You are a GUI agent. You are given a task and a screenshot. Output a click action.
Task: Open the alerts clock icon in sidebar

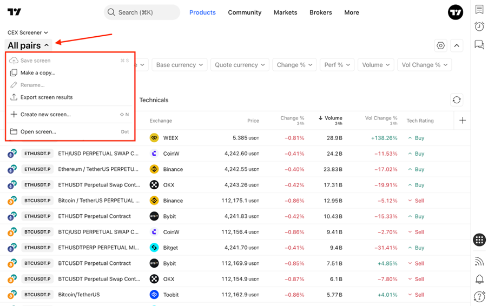[x=479, y=26]
